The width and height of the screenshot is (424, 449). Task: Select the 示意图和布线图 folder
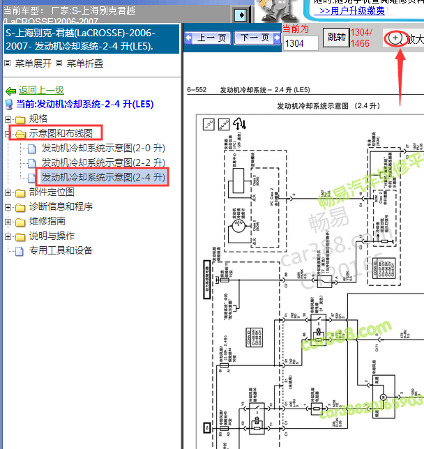click(x=61, y=133)
